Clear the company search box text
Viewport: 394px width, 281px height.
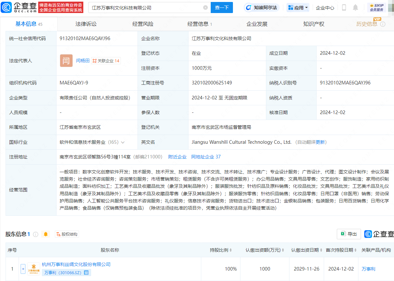(x=205, y=7)
